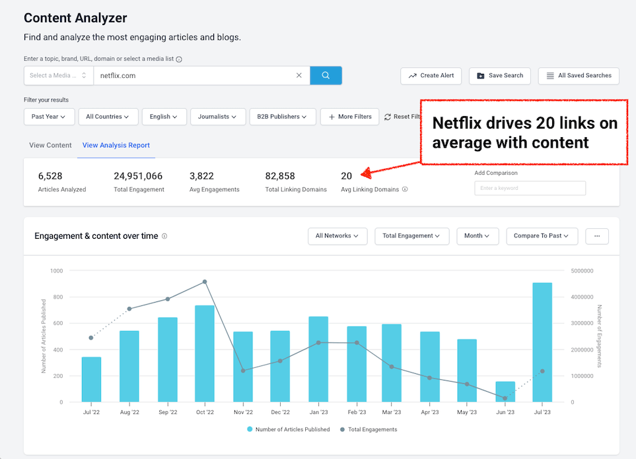Click the Add Comparison keyword field

tap(530, 189)
